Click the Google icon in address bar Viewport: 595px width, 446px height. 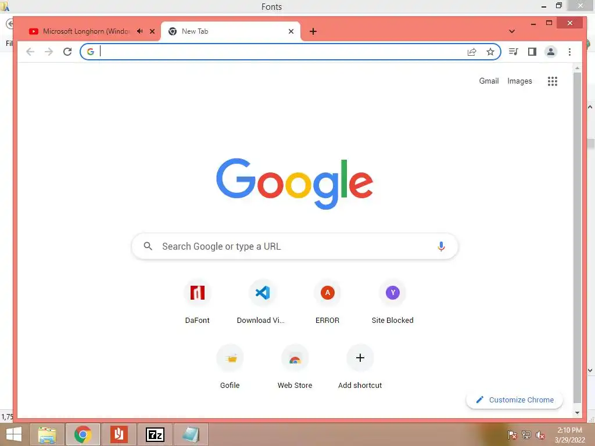coord(90,52)
